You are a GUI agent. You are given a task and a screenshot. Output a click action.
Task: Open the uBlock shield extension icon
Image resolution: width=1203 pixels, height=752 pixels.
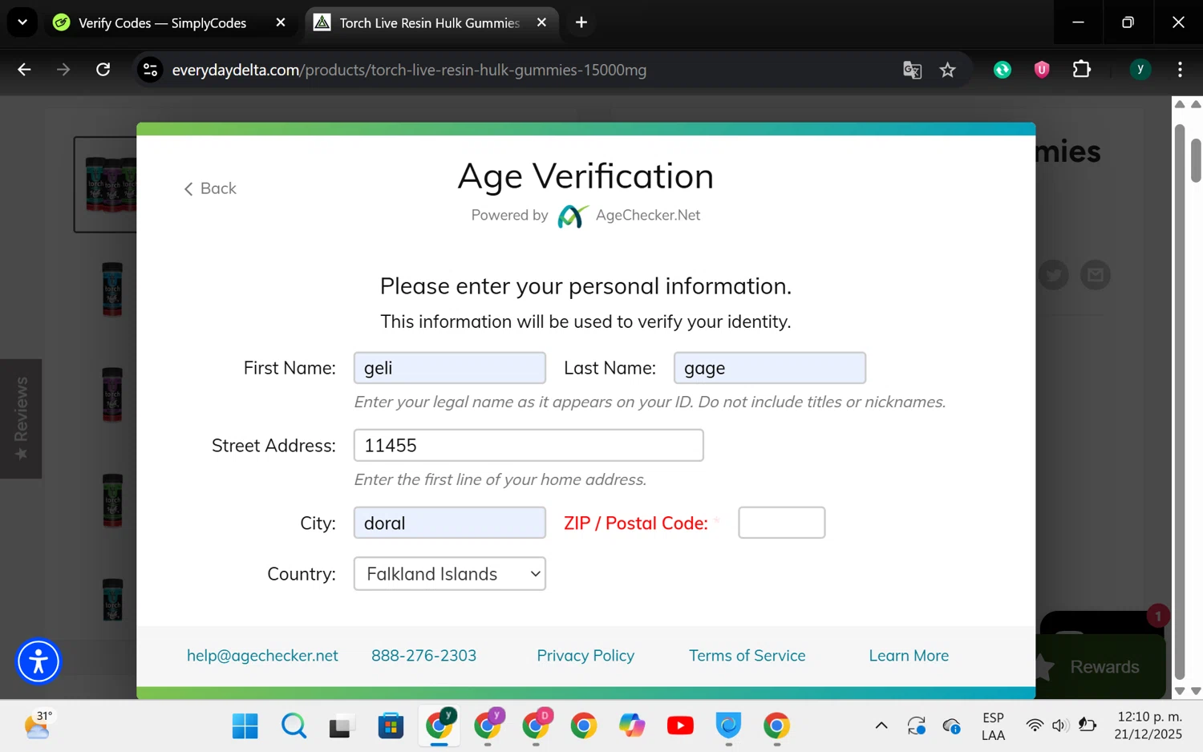click(1042, 70)
